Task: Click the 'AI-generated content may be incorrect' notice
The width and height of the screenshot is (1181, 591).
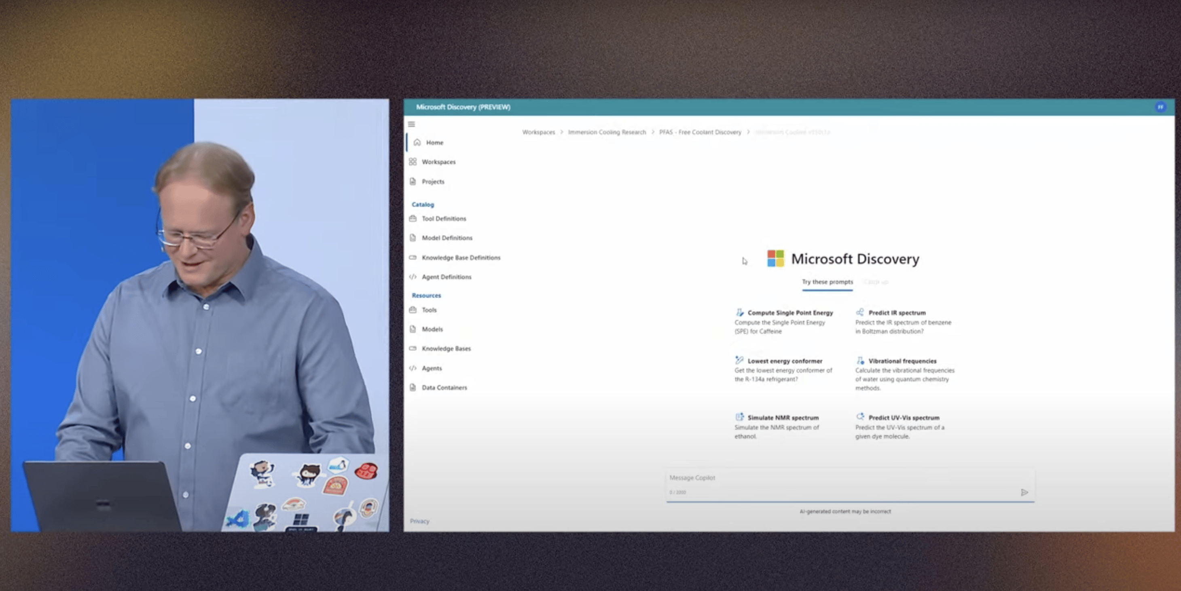Action: 845,511
